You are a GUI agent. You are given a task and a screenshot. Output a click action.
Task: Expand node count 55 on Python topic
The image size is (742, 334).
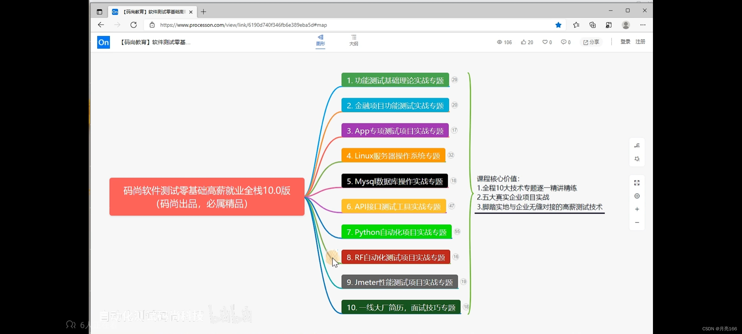tap(457, 232)
